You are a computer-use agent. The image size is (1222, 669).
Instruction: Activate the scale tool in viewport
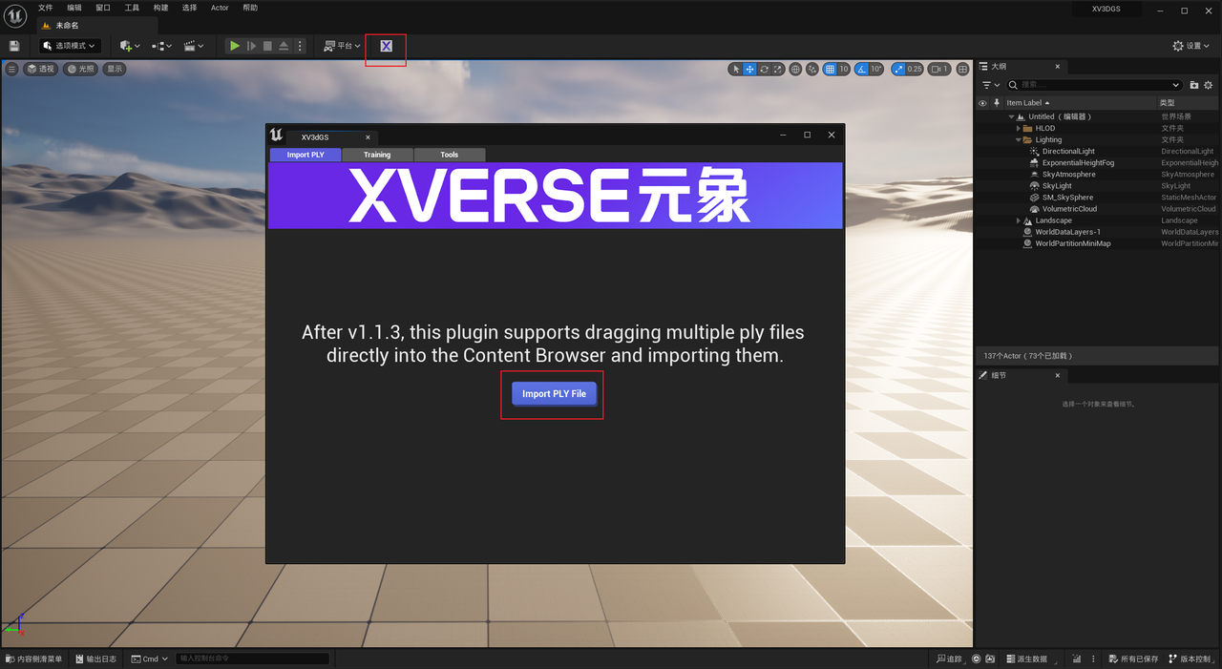pos(779,69)
